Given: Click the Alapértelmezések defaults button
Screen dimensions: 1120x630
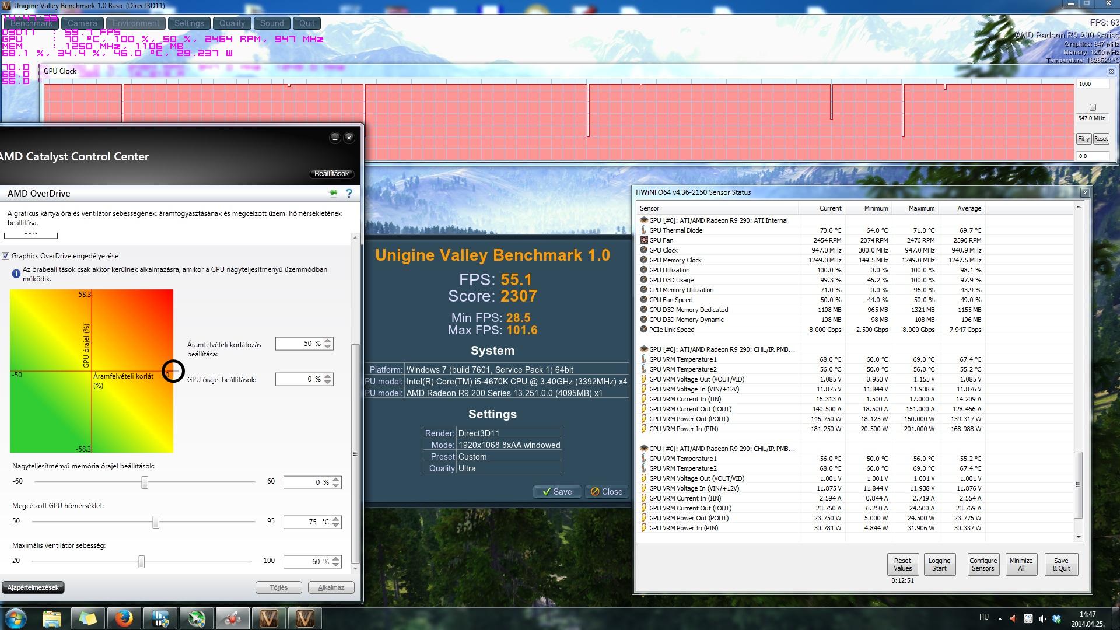Looking at the screenshot, I should 33,587.
